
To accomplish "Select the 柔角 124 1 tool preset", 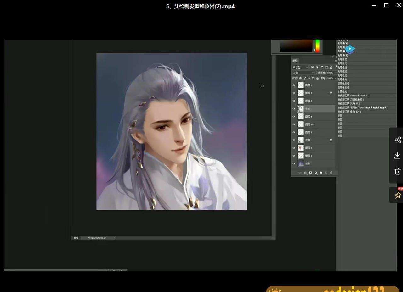I will tap(349, 112).
